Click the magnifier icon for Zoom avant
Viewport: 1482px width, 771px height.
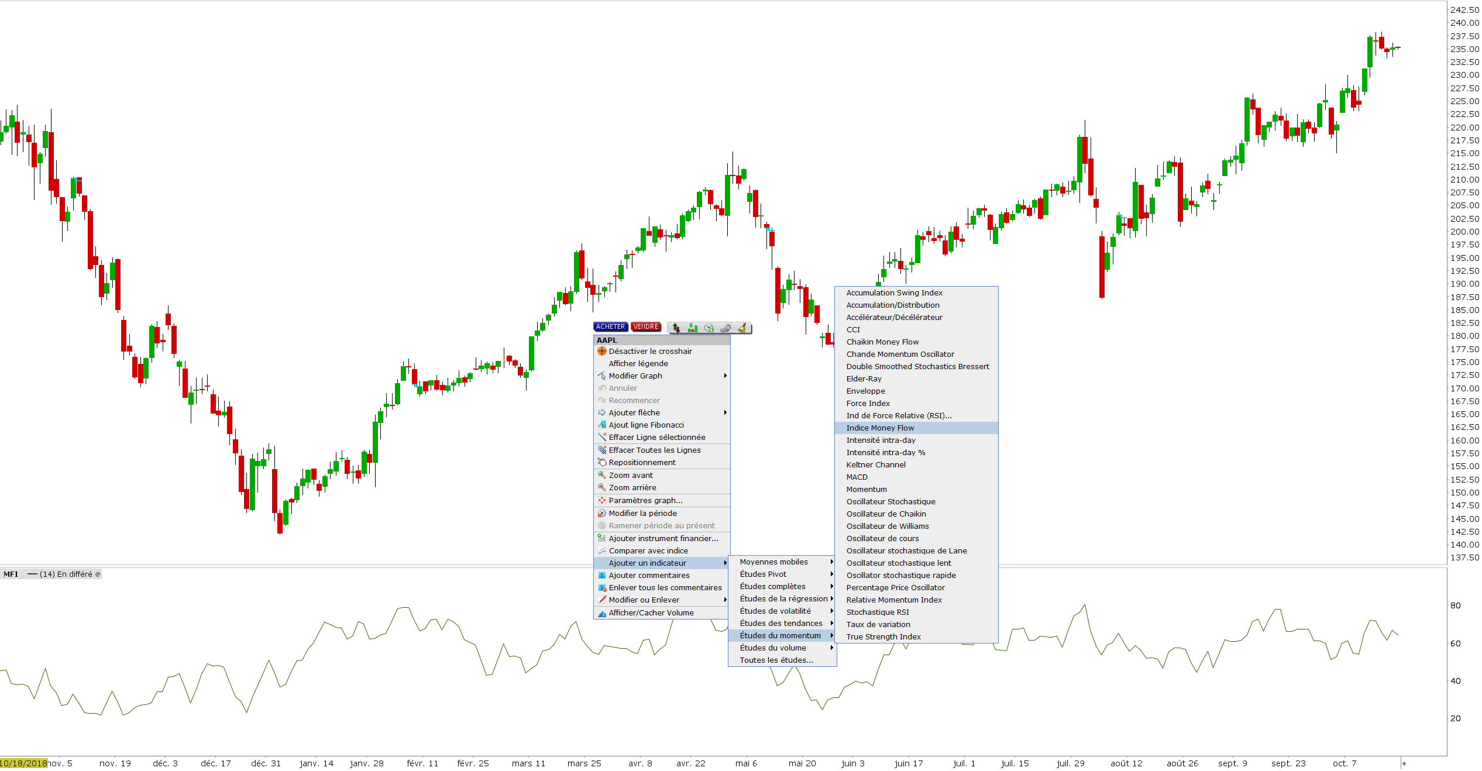click(x=601, y=475)
